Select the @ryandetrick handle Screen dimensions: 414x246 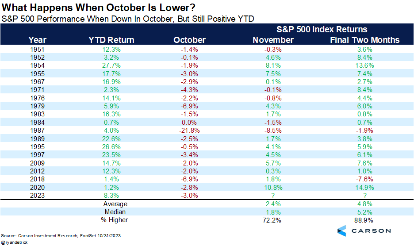[14, 242]
